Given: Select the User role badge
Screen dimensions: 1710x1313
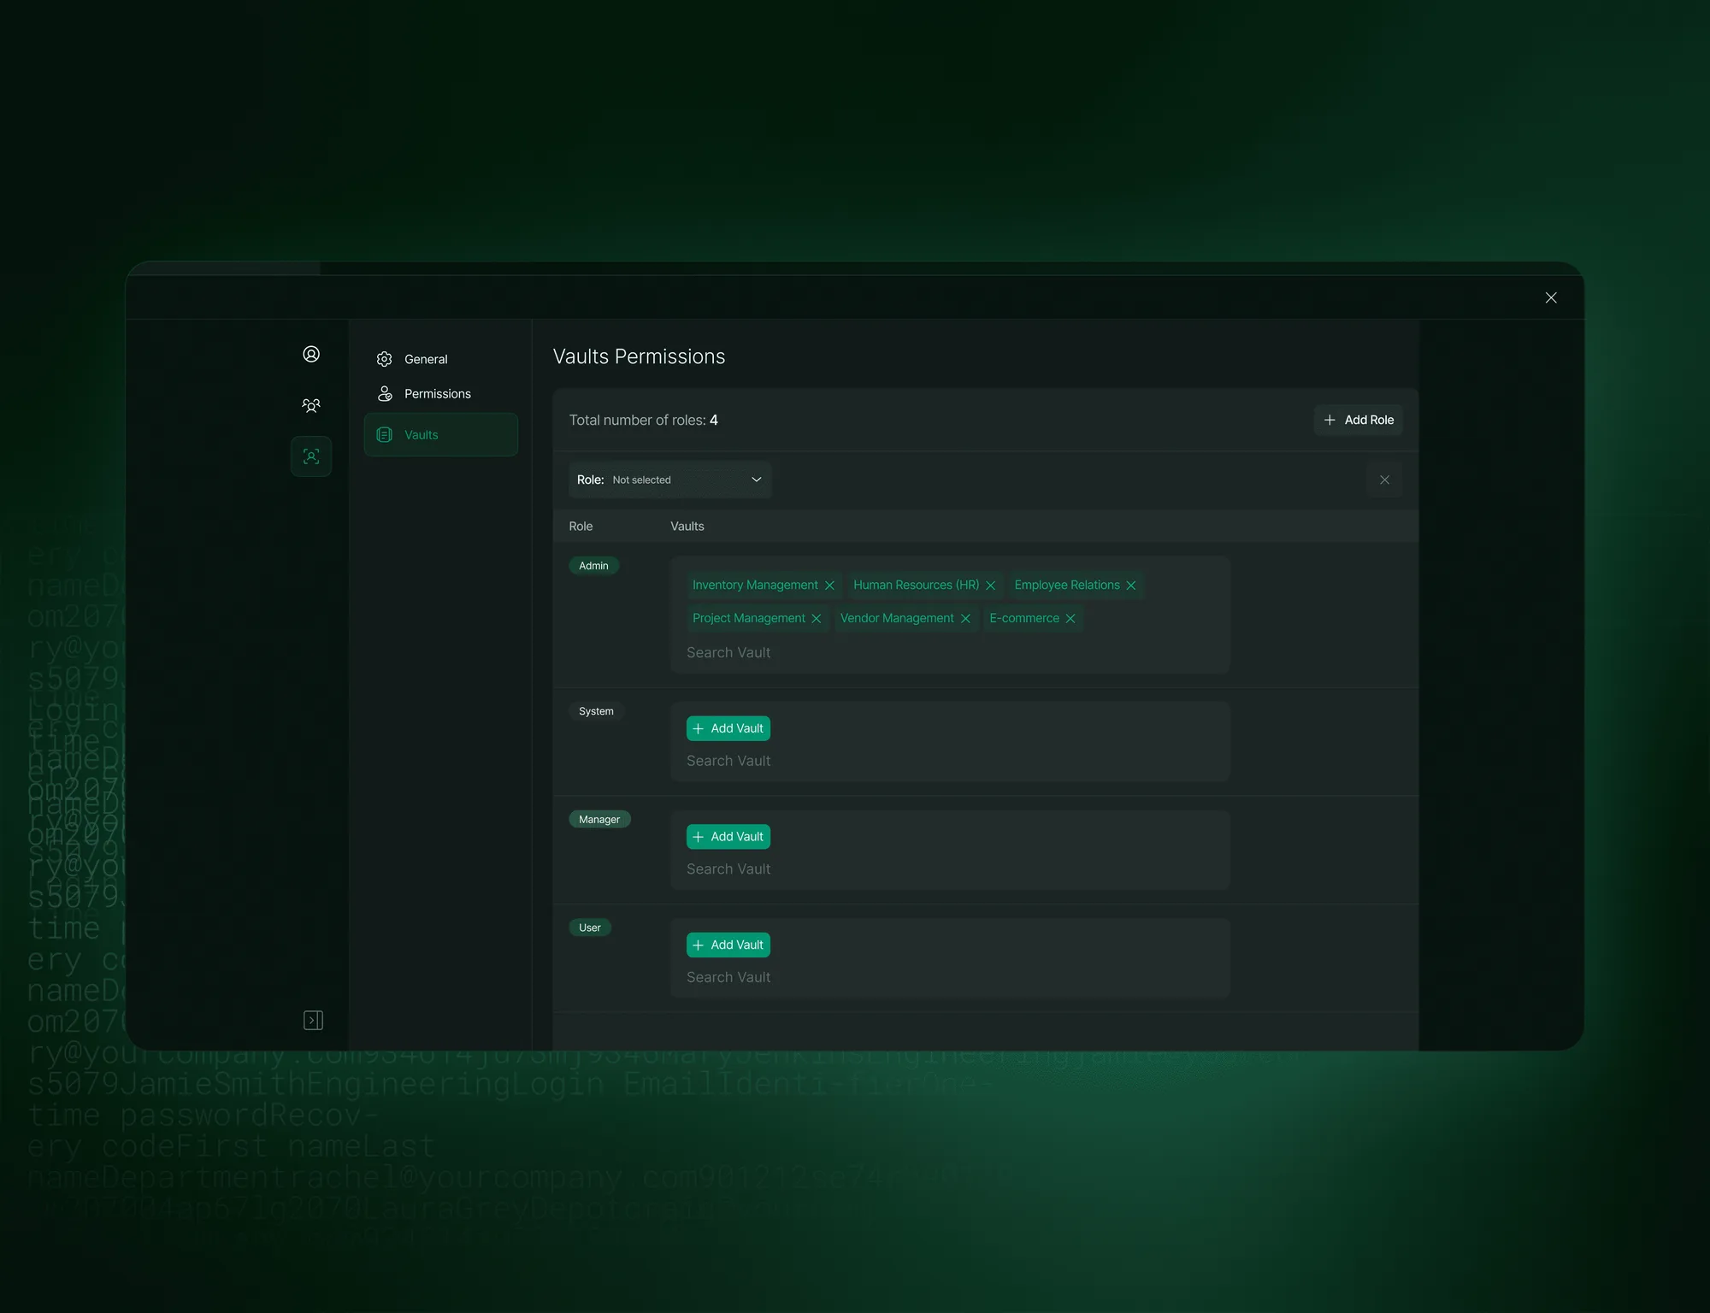Looking at the screenshot, I should pyautogui.click(x=590, y=927).
